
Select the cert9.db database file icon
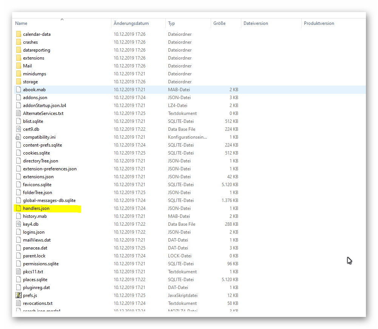click(19, 129)
